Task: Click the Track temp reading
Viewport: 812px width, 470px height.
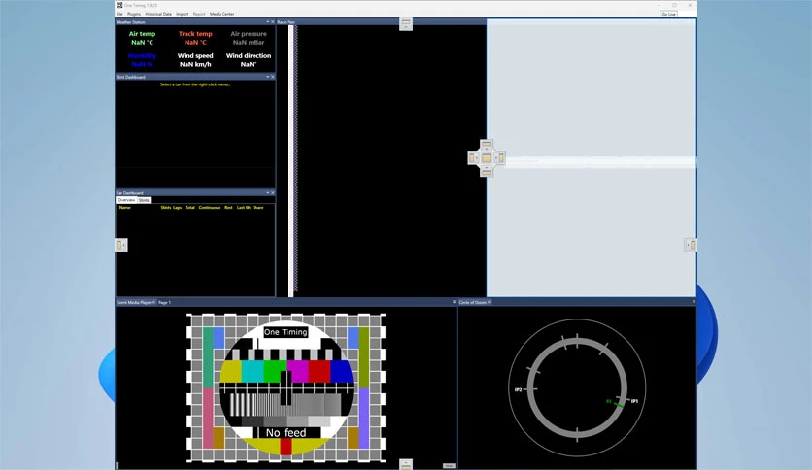Action: [195, 38]
